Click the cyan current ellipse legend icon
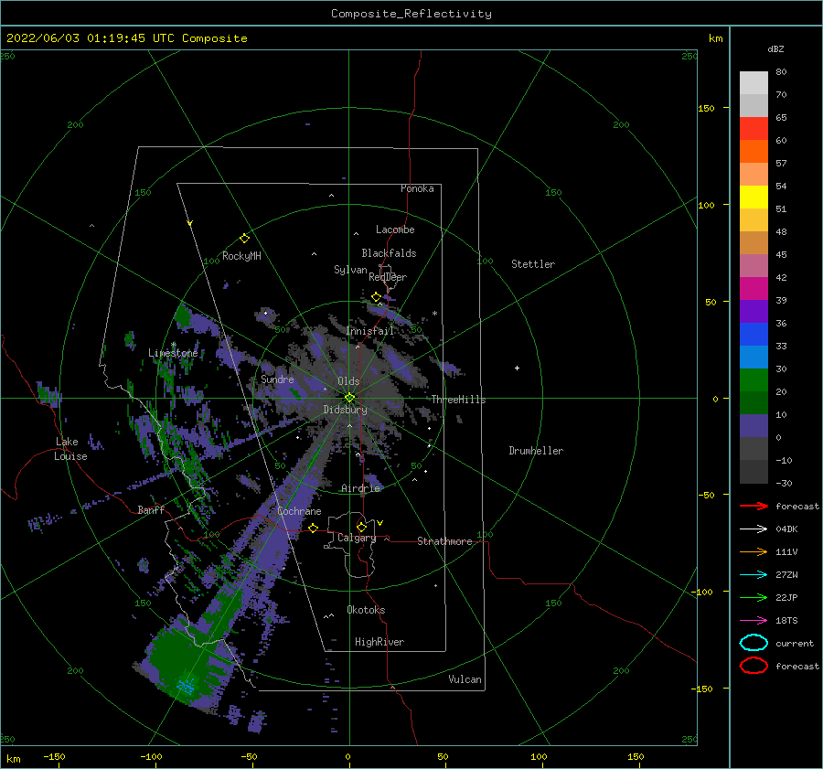 coord(754,643)
